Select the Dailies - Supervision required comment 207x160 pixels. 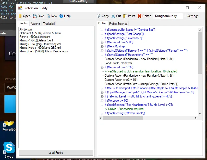pos(125,109)
